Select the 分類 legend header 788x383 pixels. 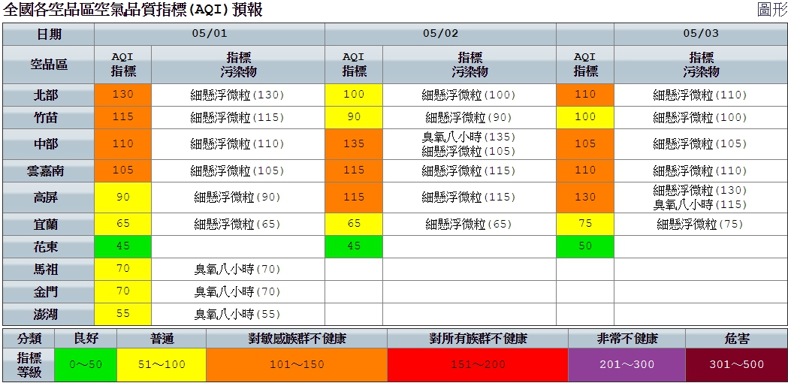pos(29,339)
